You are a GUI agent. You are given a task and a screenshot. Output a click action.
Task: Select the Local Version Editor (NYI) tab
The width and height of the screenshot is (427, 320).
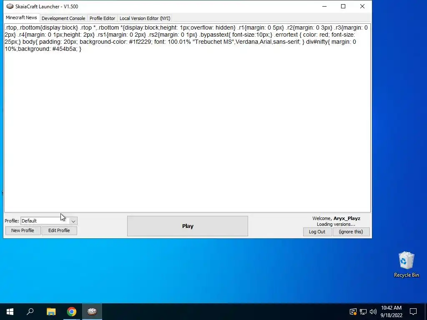point(145,18)
